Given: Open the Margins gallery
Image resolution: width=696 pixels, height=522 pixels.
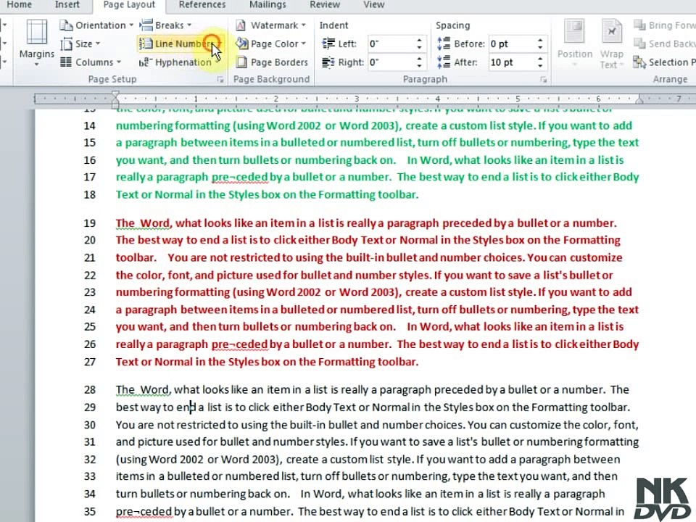Looking at the screenshot, I should click(x=37, y=44).
